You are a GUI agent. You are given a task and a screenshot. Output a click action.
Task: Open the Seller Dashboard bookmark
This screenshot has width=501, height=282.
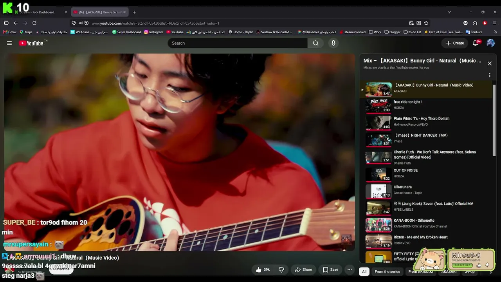click(127, 32)
